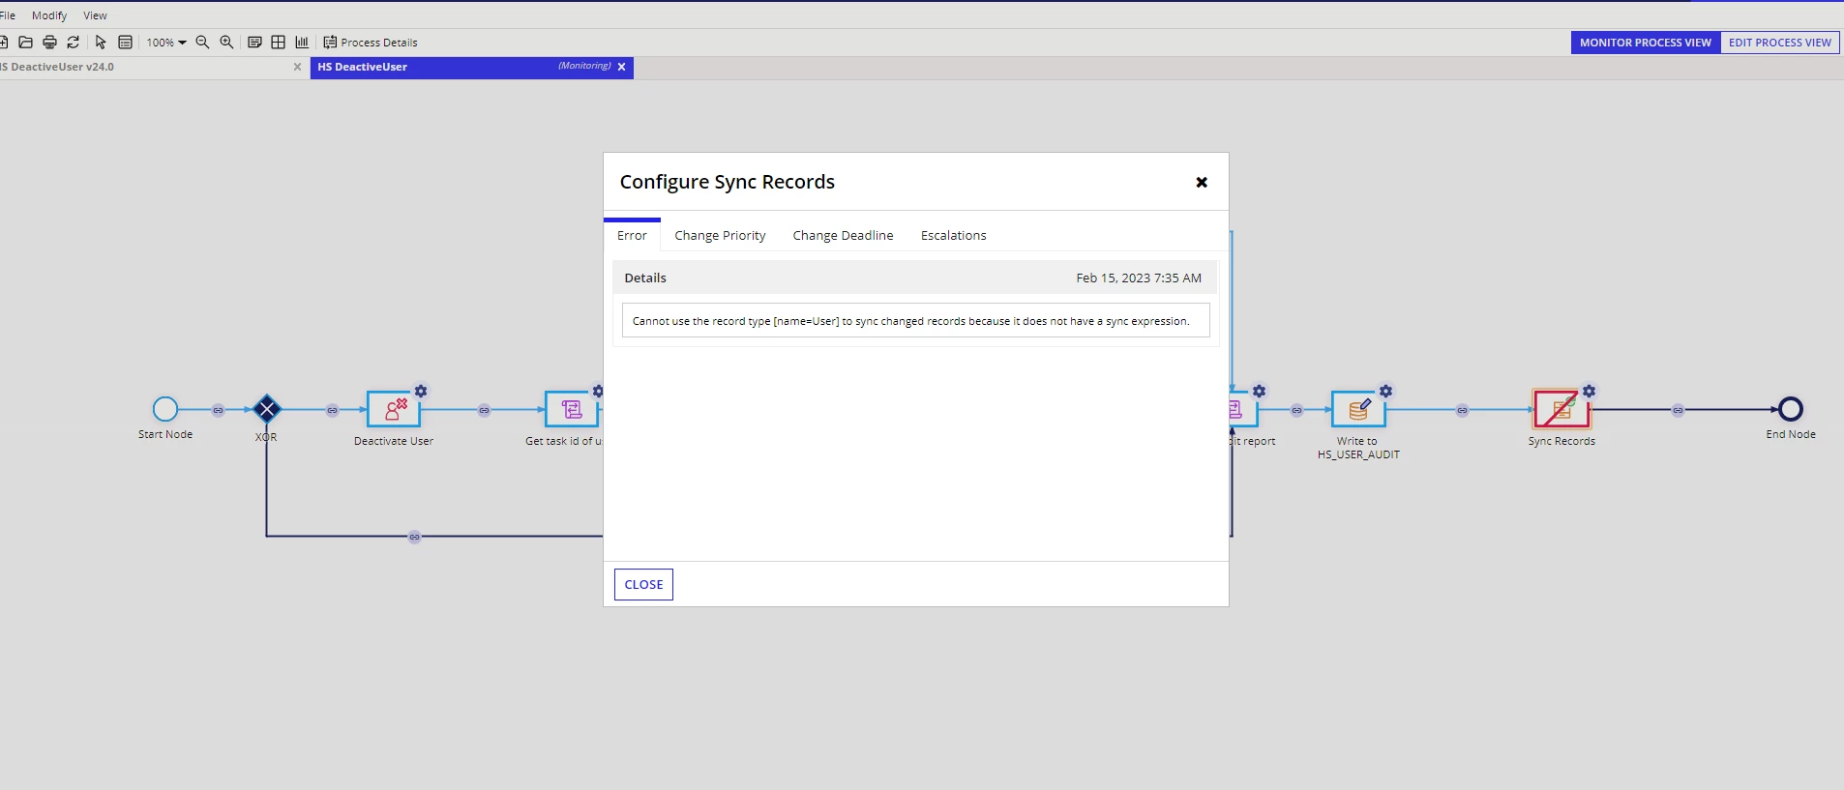Viewport: 1844px width, 790px height.
Task: Click the link icon between XOR and Deactivate User
Action: [x=333, y=410]
